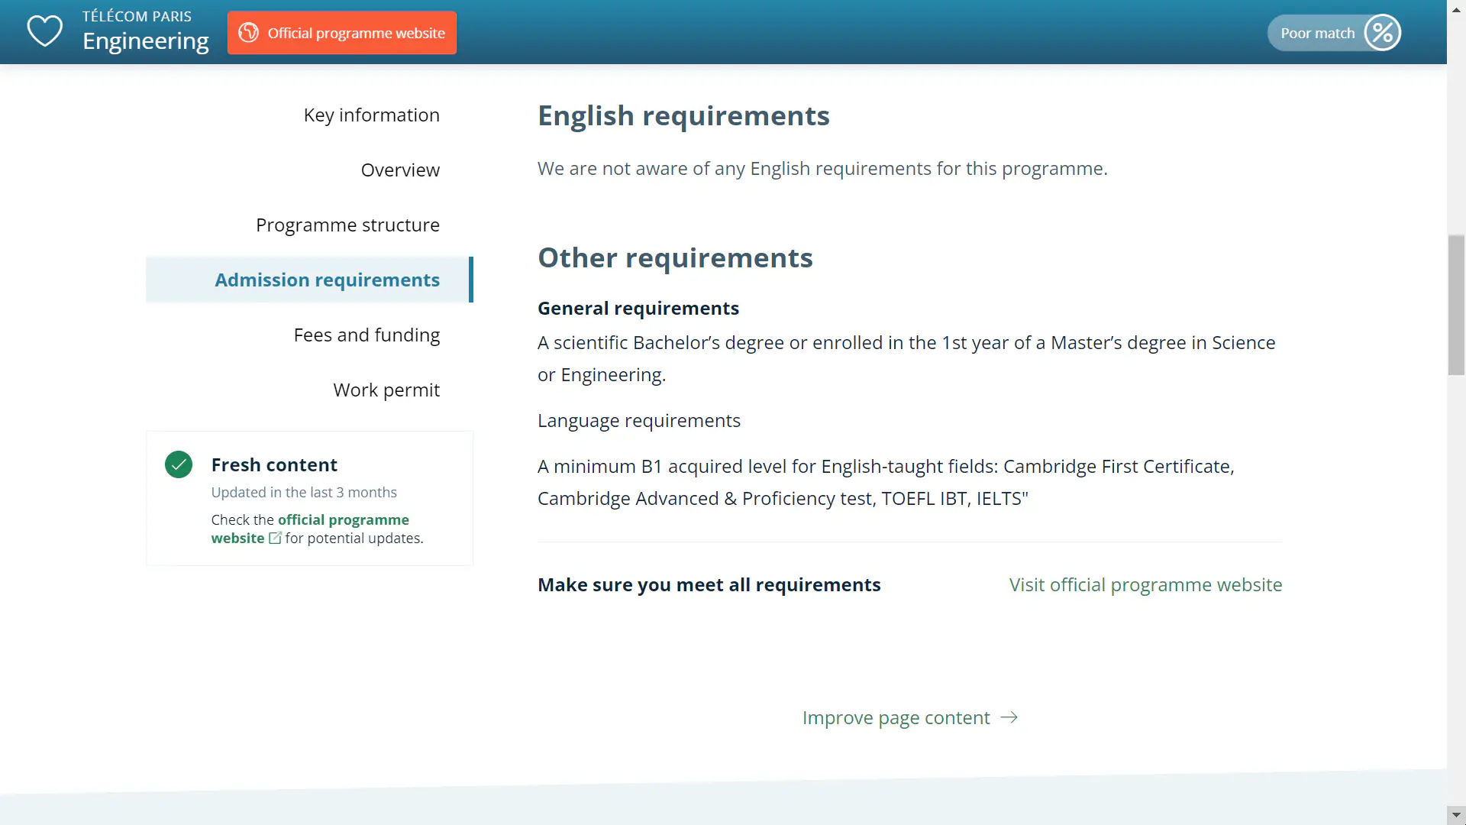Select Work permit in the sidebar
The image size is (1466, 825).
pyautogui.click(x=386, y=390)
